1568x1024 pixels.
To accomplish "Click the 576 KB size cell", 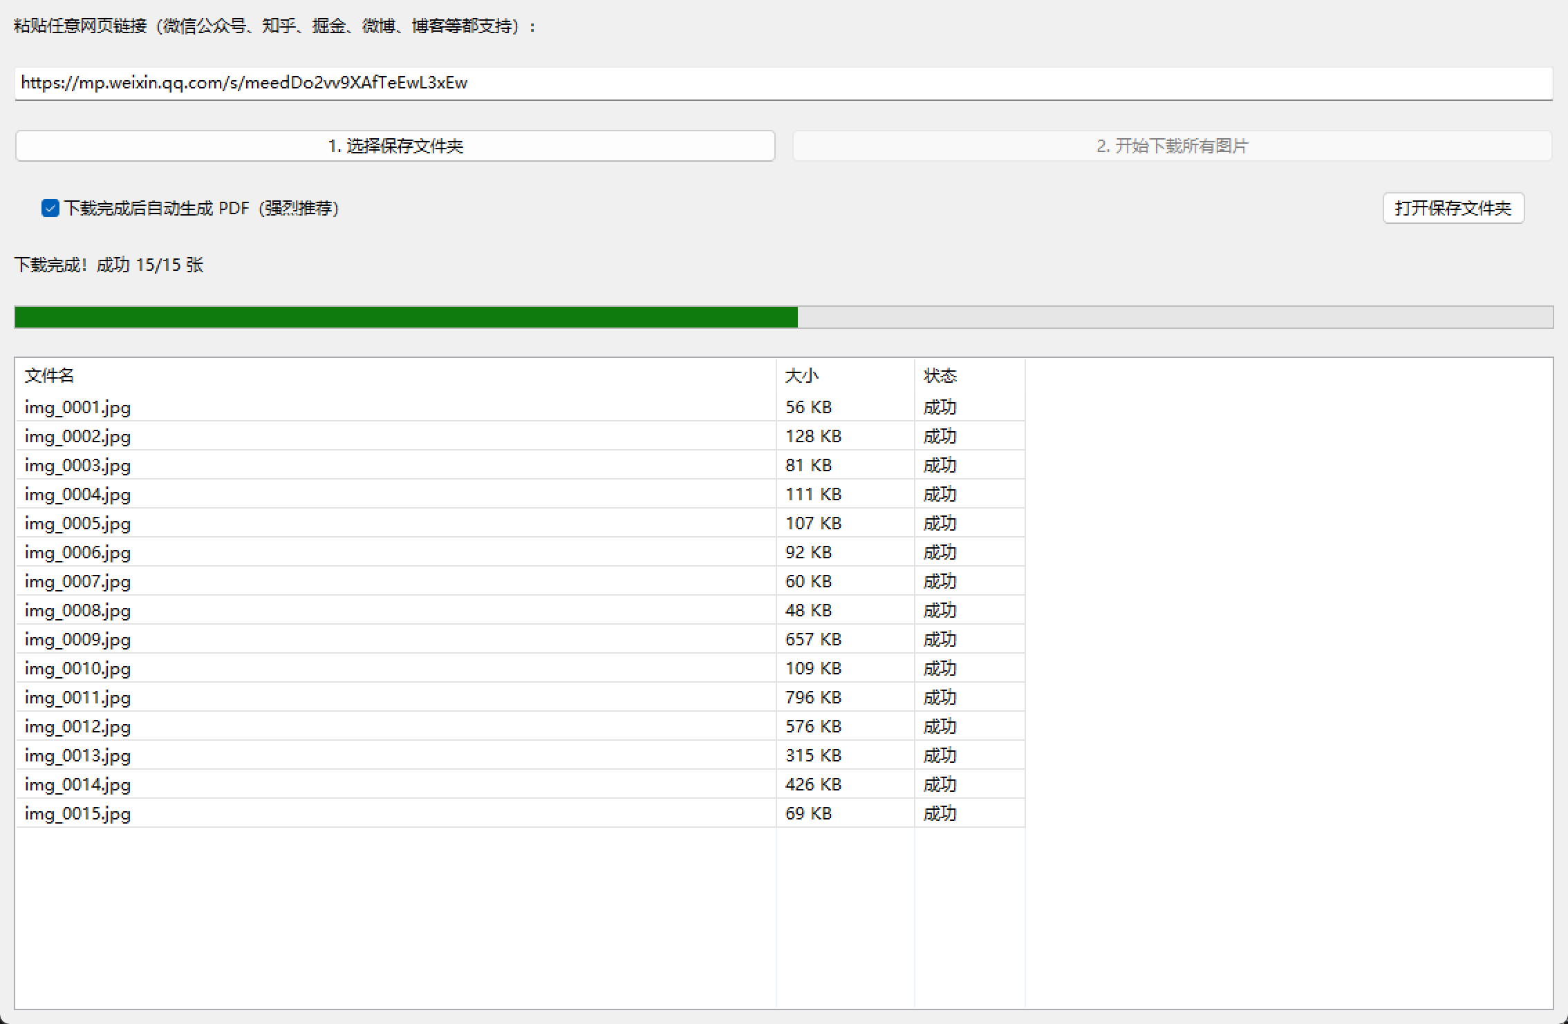I will [x=813, y=727].
